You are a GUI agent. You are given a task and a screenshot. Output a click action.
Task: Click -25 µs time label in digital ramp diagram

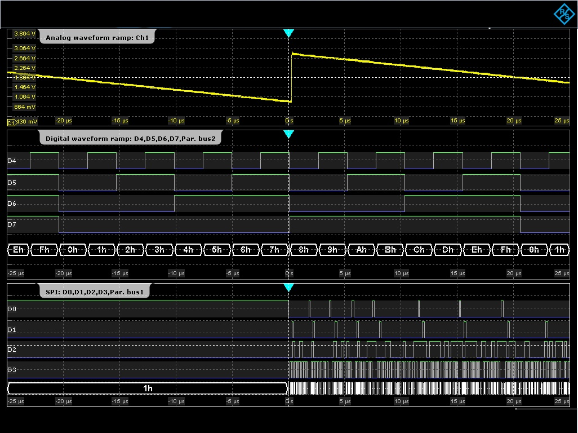point(15,273)
